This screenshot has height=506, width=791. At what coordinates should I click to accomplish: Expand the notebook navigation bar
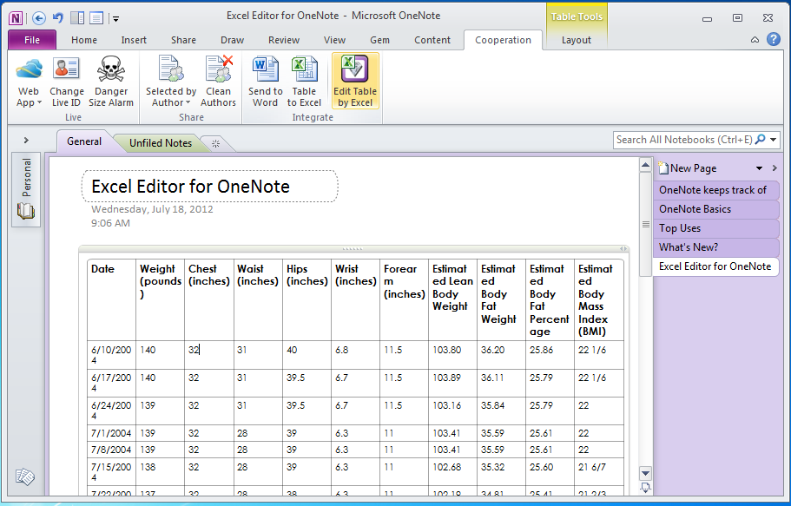26,141
